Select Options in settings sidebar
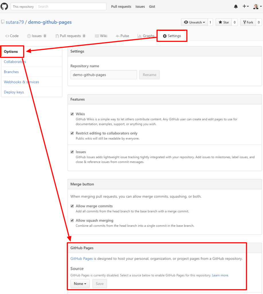263x294 pixels. click(x=11, y=52)
